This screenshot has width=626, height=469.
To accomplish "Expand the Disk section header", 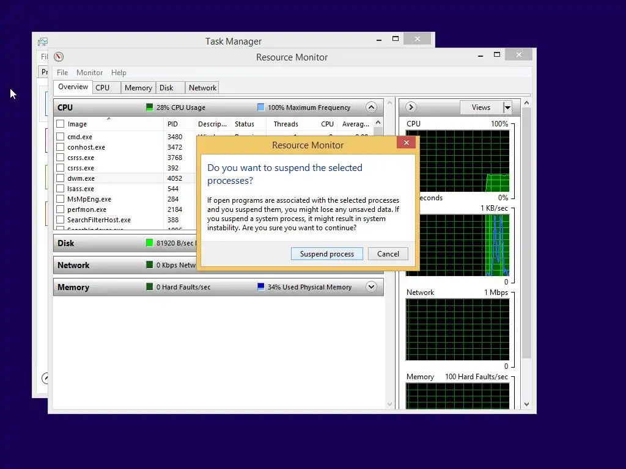I will tap(125, 243).
